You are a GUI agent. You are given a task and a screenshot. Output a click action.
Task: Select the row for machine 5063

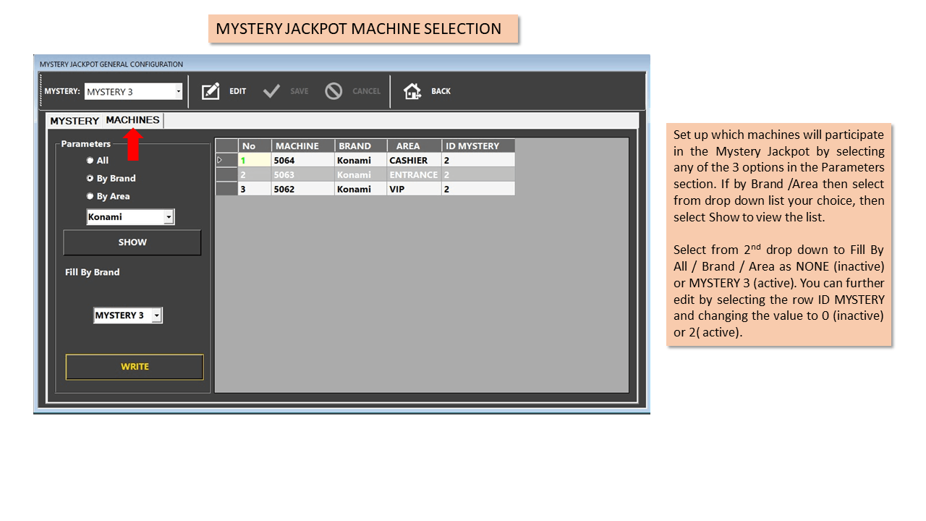[365, 174]
